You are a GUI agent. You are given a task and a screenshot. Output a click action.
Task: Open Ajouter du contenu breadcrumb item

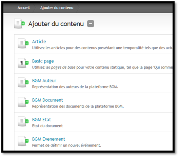(x=57, y=8)
